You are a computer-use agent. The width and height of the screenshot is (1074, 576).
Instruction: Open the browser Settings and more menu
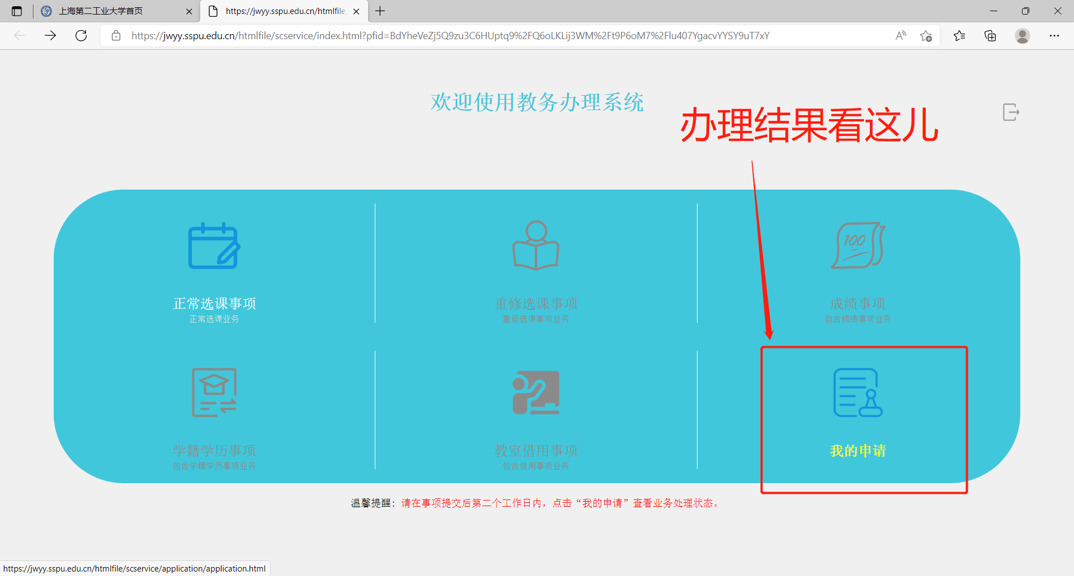point(1054,36)
